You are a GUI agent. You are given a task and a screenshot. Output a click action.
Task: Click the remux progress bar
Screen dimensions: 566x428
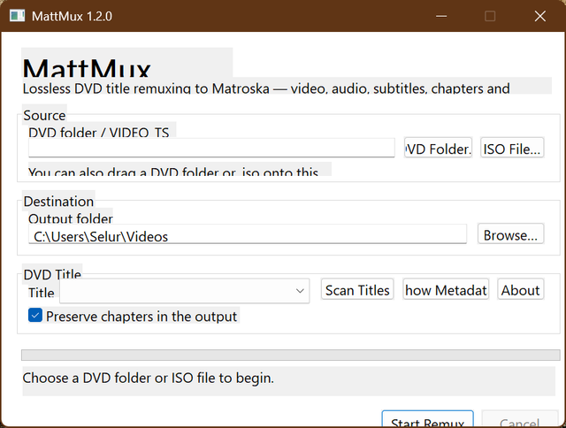[291, 355]
